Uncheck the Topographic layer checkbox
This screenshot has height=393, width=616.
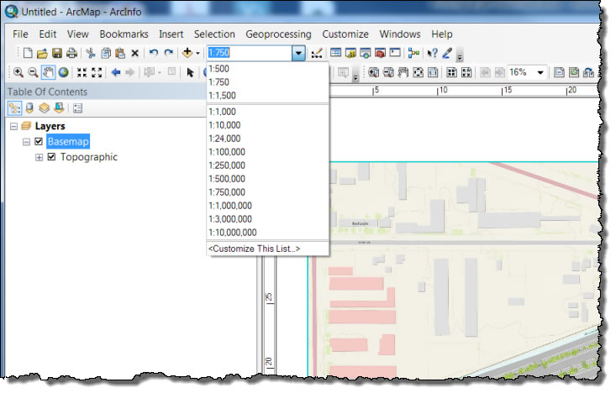coord(51,157)
